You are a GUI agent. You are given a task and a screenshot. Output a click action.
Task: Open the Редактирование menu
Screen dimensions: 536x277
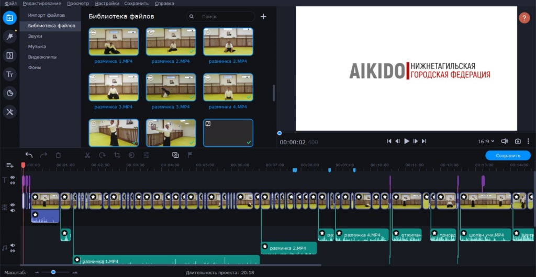click(x=42, y=4)
